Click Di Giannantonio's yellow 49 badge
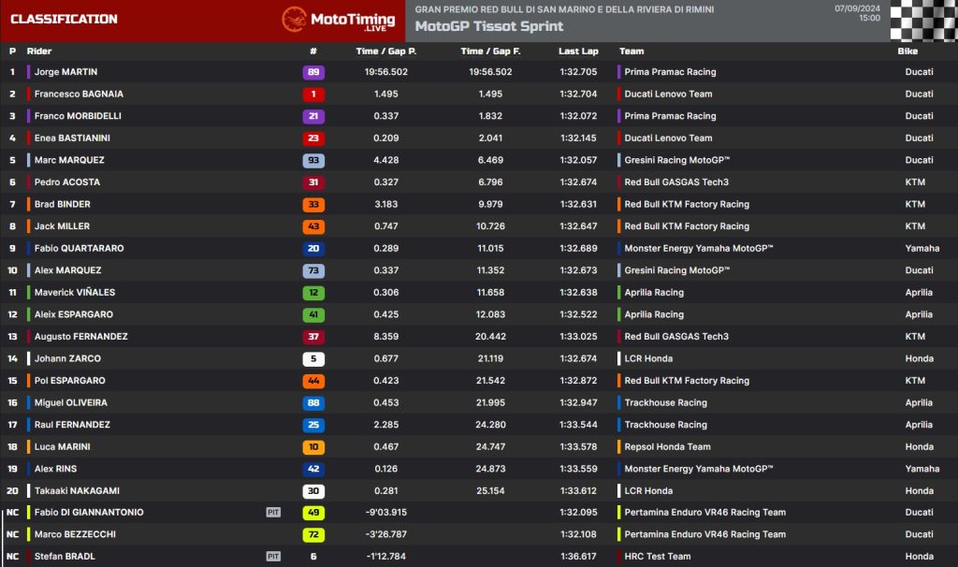Viewport: 958px width, 567px height. pos(313,513)
